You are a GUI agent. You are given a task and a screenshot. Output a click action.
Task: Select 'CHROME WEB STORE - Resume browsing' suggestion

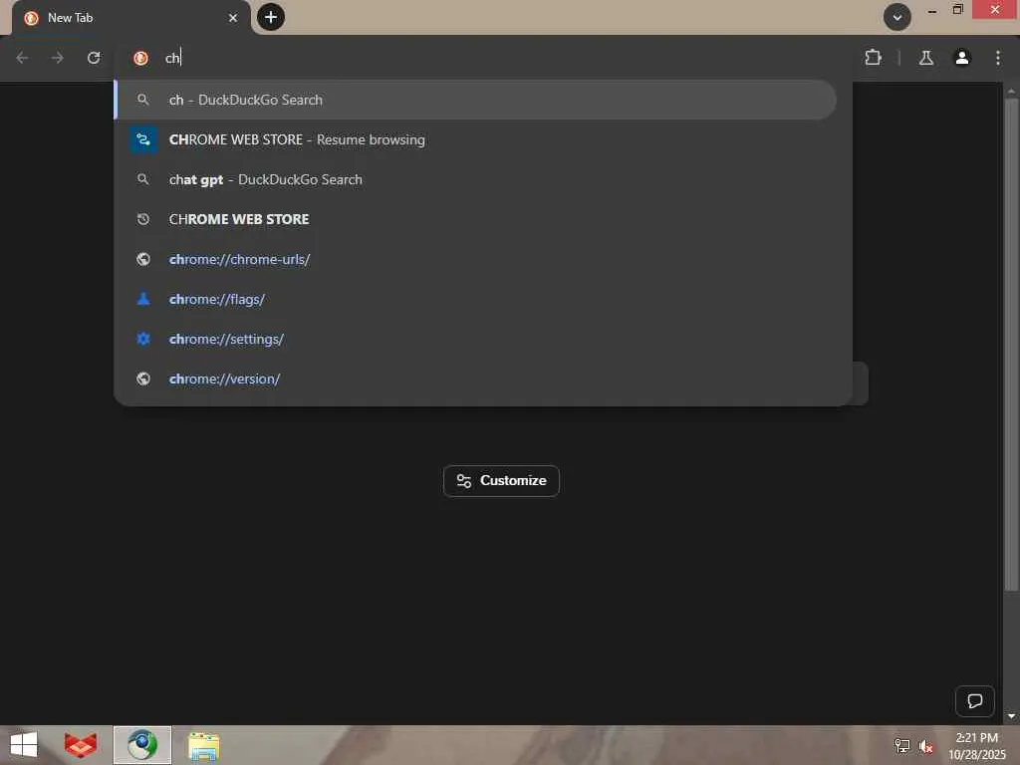pyautogui.click(x=476, y=139)
